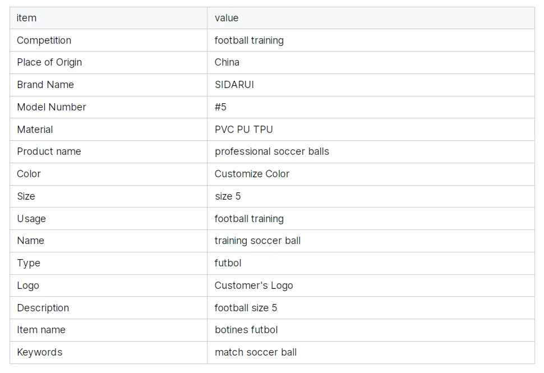The height and width of the screenshot is (373, 544).
Task: Click the 'match soccer ball' keywords value
Action: click(255, 352)
